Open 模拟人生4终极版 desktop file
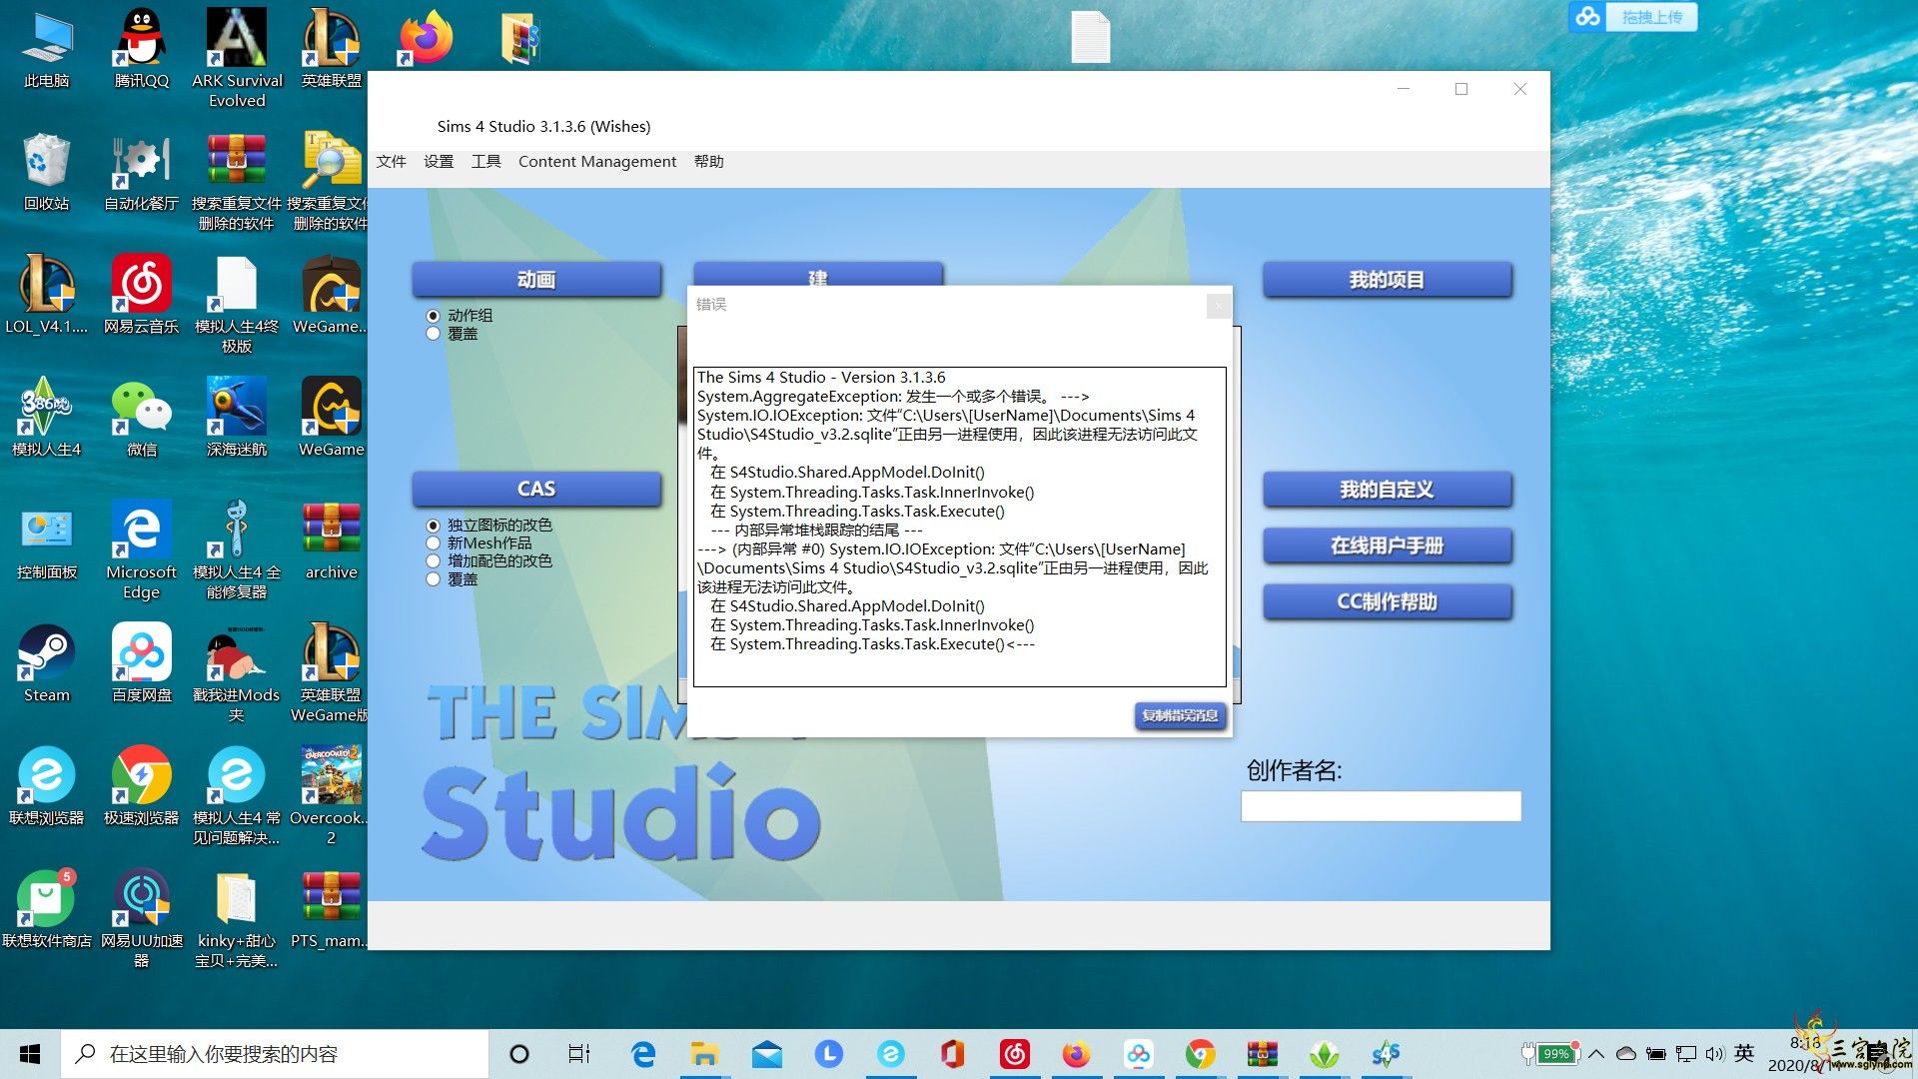 point(237,304)
